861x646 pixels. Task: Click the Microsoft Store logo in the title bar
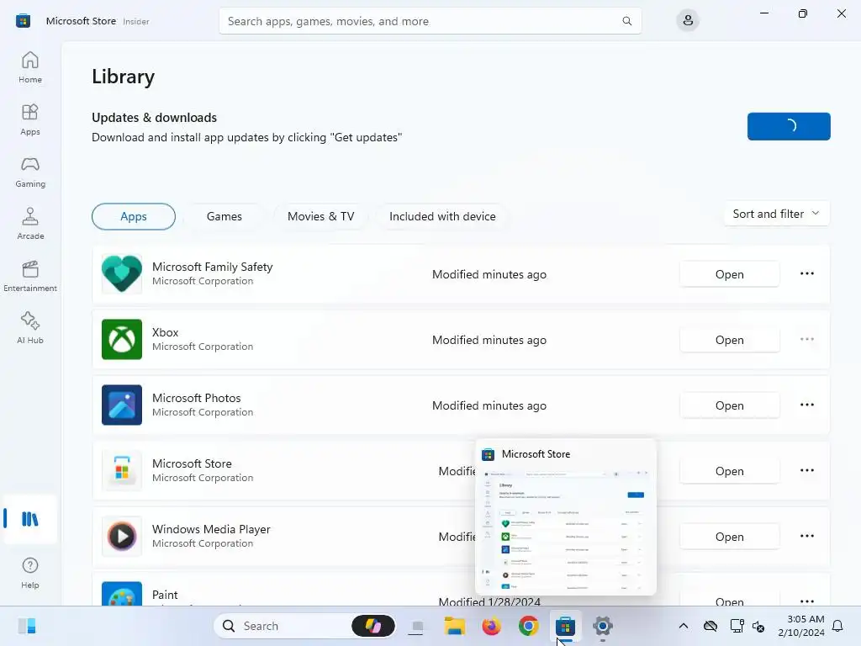(23, 21)
